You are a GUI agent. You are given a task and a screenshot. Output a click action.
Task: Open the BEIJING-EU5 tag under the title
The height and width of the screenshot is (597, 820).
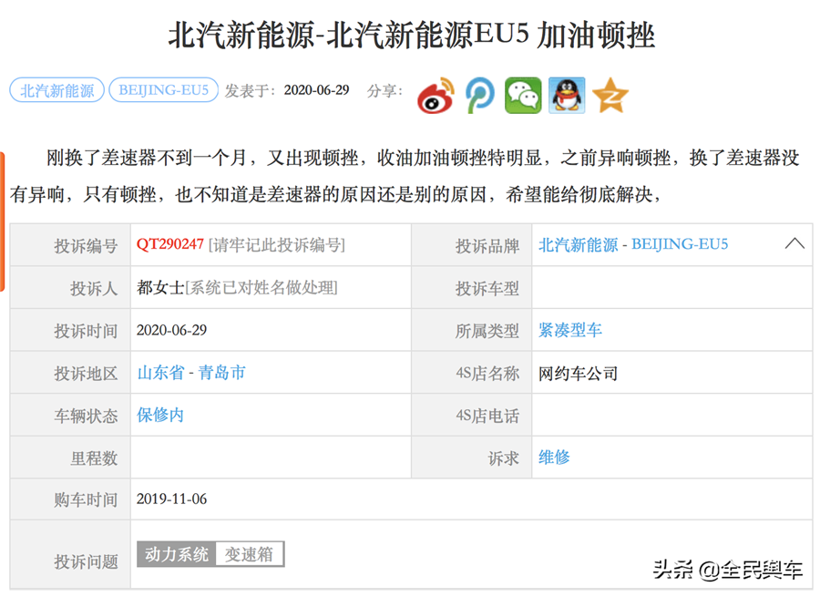[x=164, y=90]
